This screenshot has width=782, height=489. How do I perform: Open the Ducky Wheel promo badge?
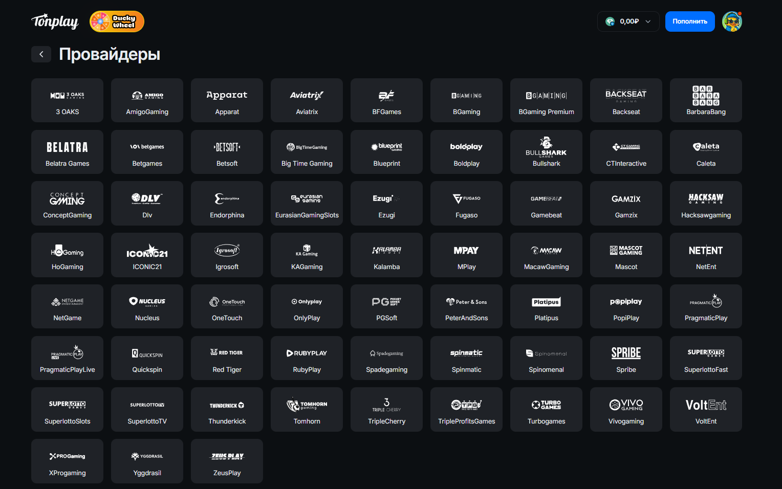117,21
